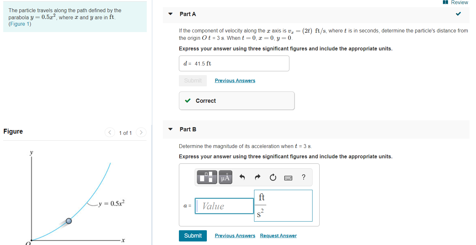Click the next figure arrow
The image size is (476, 245).
pos(141,132)
